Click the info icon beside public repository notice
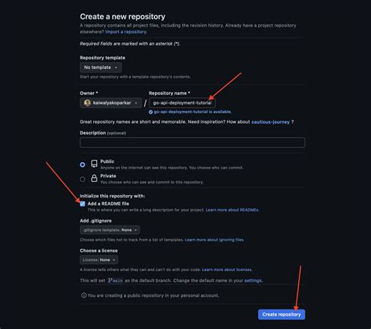This screenshot has width=371, height=329. [x=84, y=295]
